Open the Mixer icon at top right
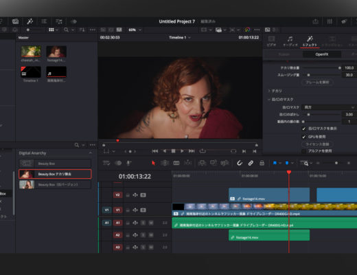The height and width of the screenshot is (275, 357). click(x=330, y=21)
